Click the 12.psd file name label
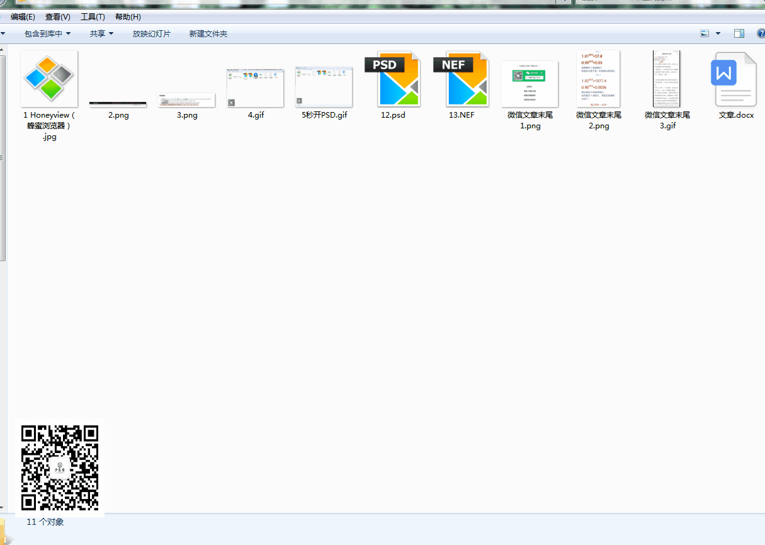 pyautogui.click(x=393, y=115)
